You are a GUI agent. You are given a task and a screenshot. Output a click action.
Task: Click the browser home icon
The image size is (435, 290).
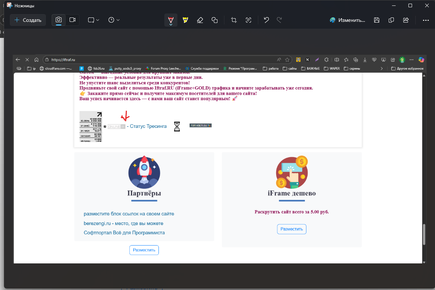[36, 60]
